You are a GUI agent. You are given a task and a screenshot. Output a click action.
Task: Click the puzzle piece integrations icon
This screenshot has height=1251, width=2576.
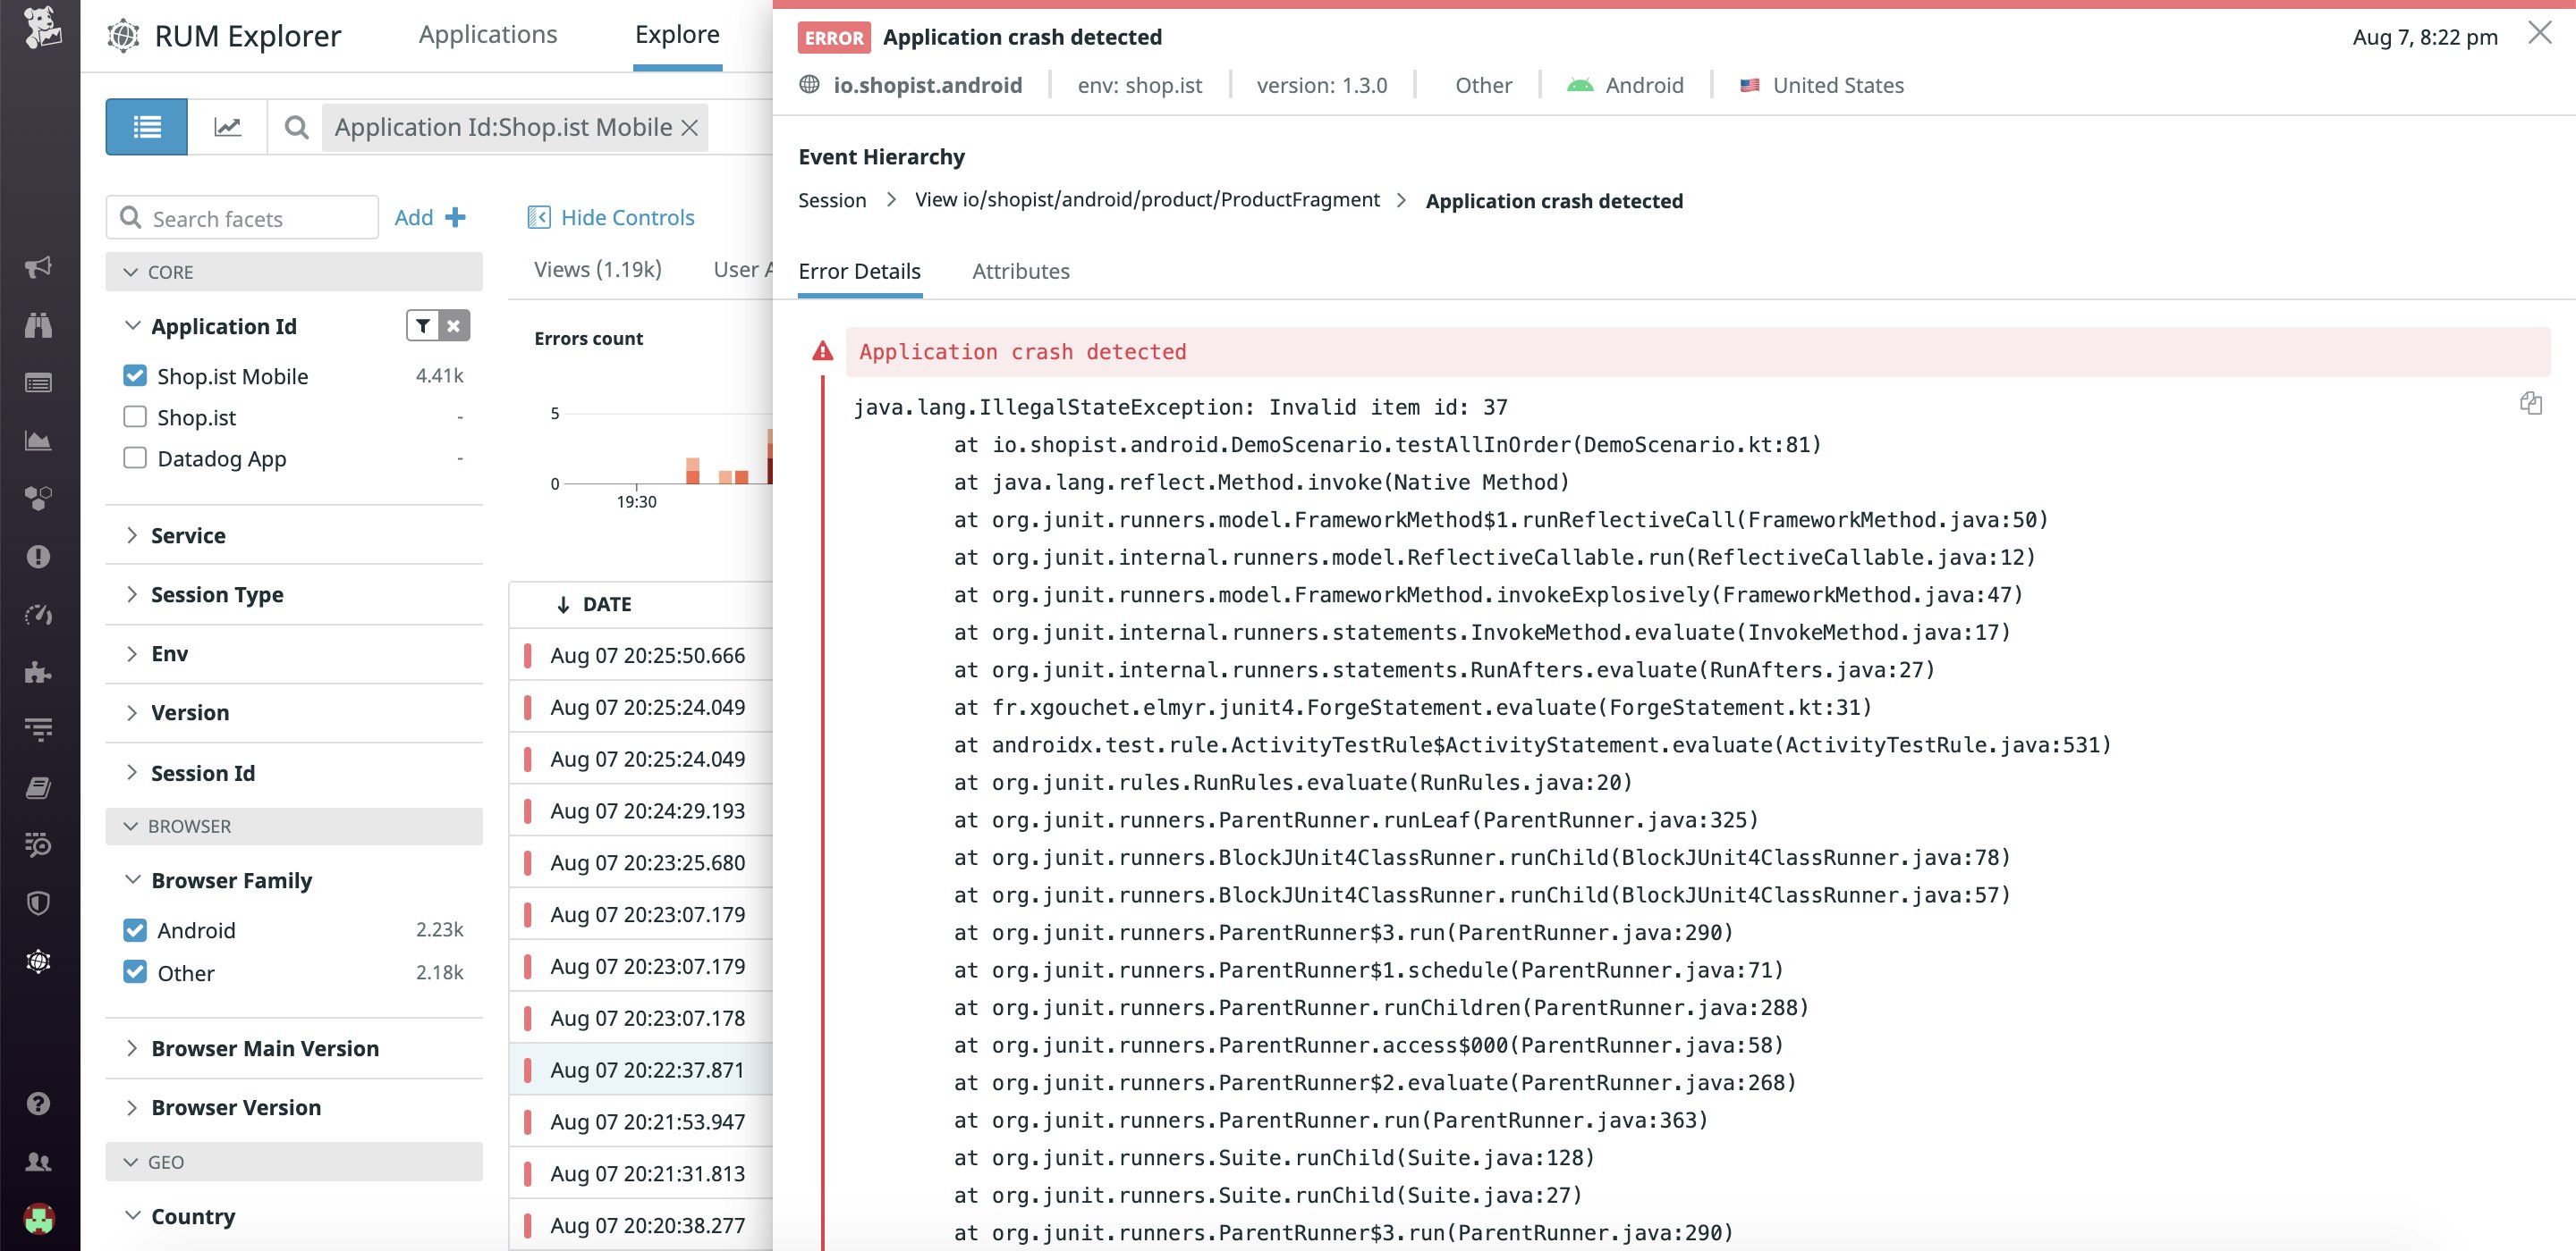(x=38, y=671)
